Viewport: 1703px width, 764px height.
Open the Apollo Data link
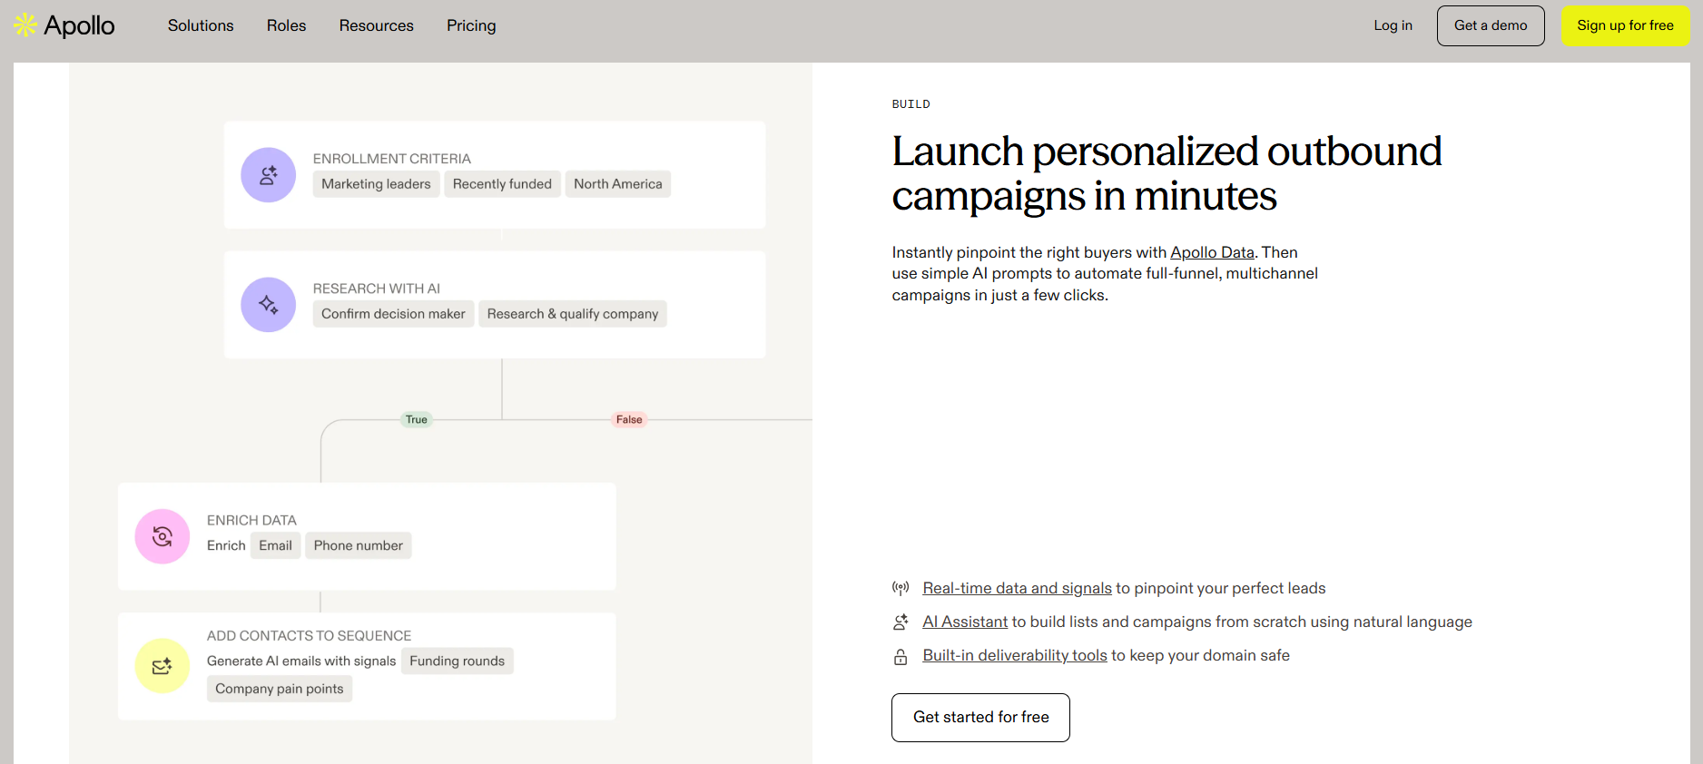pos(1212,252)
